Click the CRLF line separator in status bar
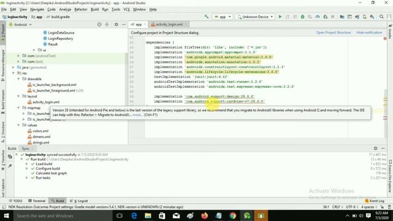The height and width of the screenshot is (221, 393). click(x=337, y=207)
